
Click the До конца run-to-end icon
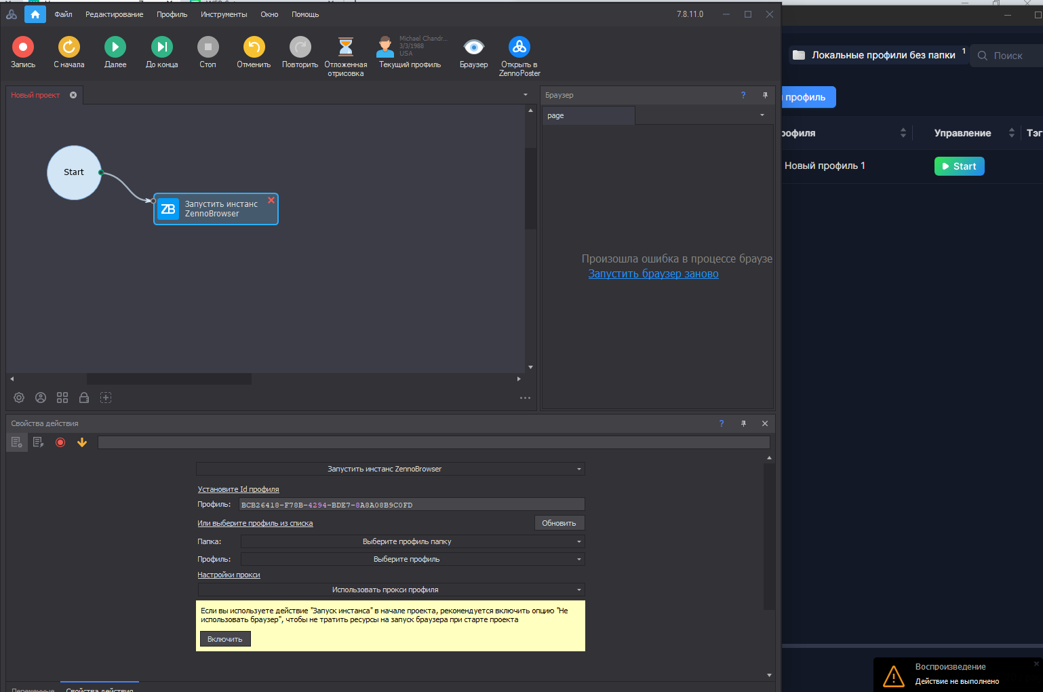tap(161, 47)
